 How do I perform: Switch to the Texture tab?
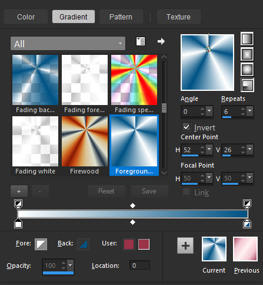(178, 17)
